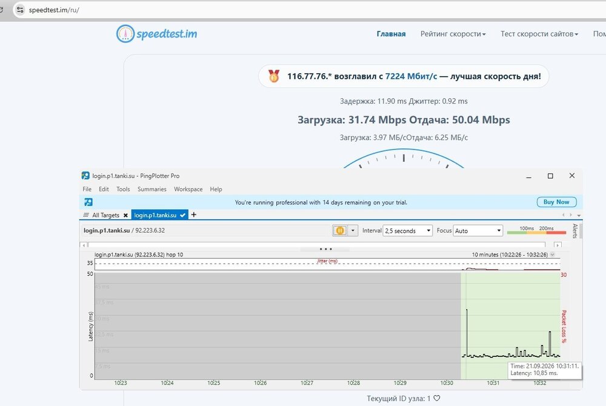Screen dimensions: 606x406
Task: Close the All Targets tab
Action: [125, 215]
